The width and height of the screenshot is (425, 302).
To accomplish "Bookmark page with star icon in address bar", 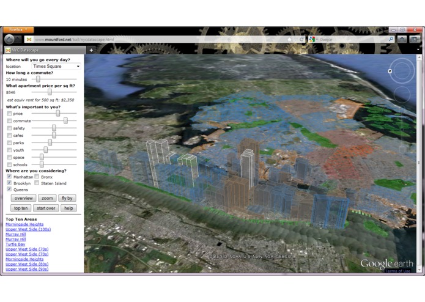I will (289, 40).
